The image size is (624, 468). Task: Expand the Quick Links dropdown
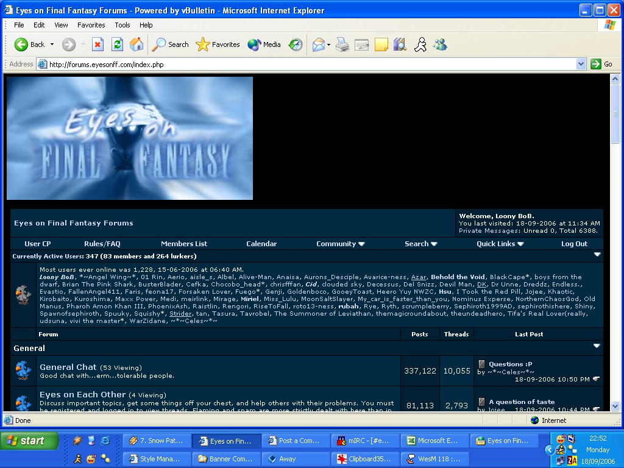520,244
